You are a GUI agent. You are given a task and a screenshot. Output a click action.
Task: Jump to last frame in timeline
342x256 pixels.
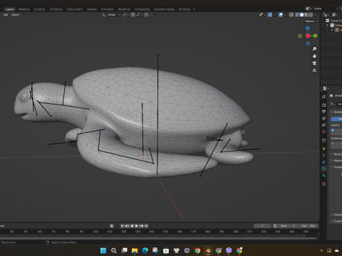tap(146, 225)
